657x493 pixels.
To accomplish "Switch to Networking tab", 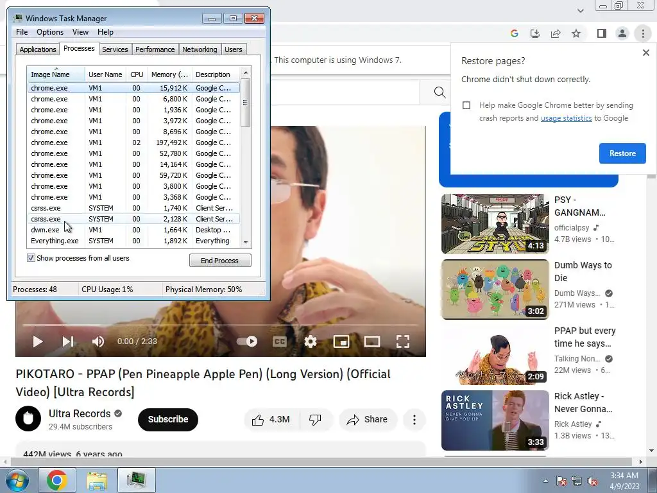I will coord(200,49).
